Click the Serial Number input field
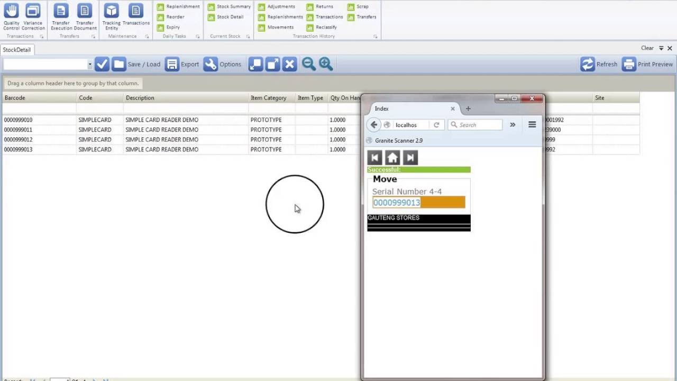This screenshot has height=381, width=677. coord(419,203)
